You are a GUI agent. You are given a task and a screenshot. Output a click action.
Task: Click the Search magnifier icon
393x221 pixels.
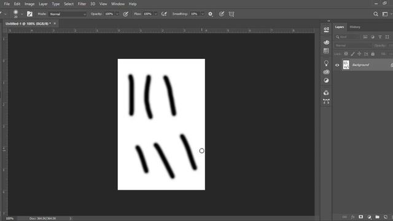click(376, 14)
